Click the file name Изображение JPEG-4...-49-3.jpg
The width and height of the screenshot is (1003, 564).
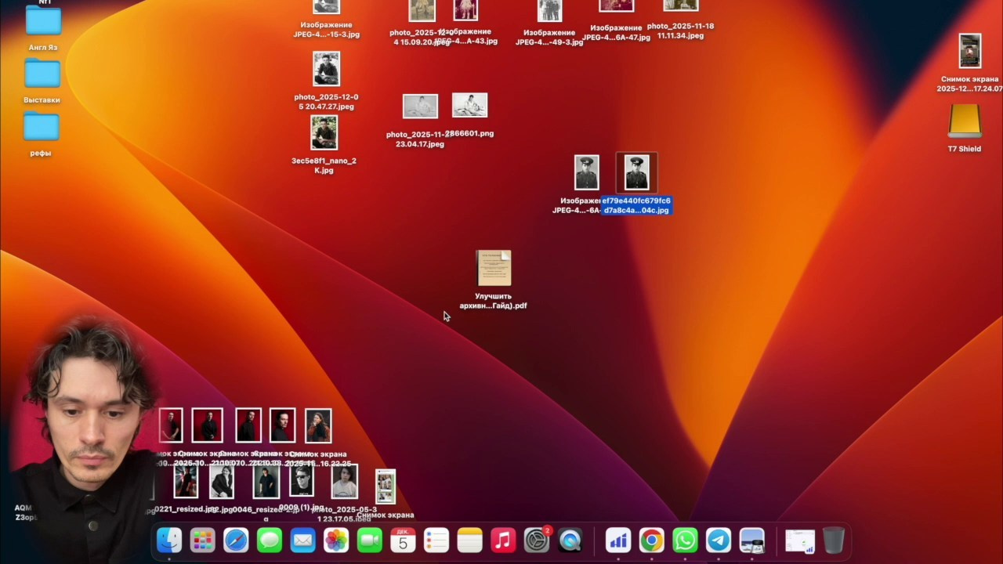coord(549,38)
